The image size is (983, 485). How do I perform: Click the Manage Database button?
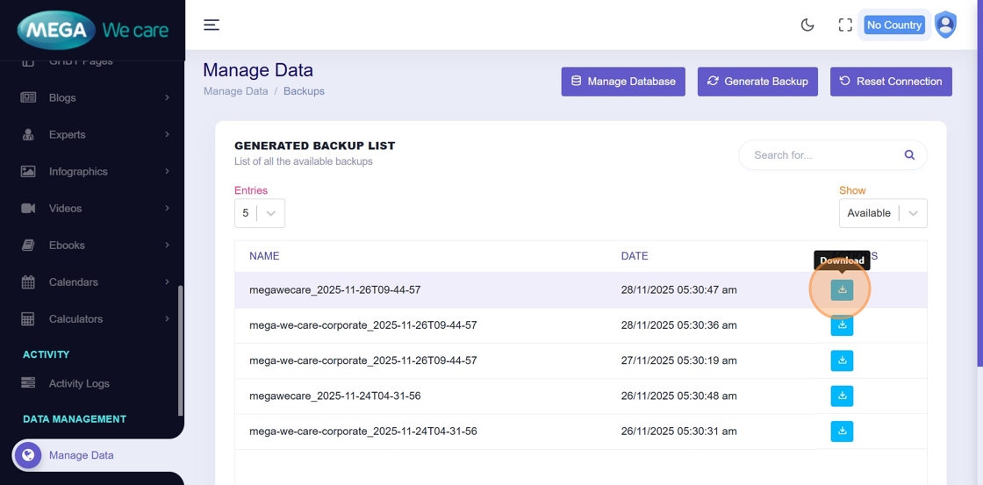(623, 82)
